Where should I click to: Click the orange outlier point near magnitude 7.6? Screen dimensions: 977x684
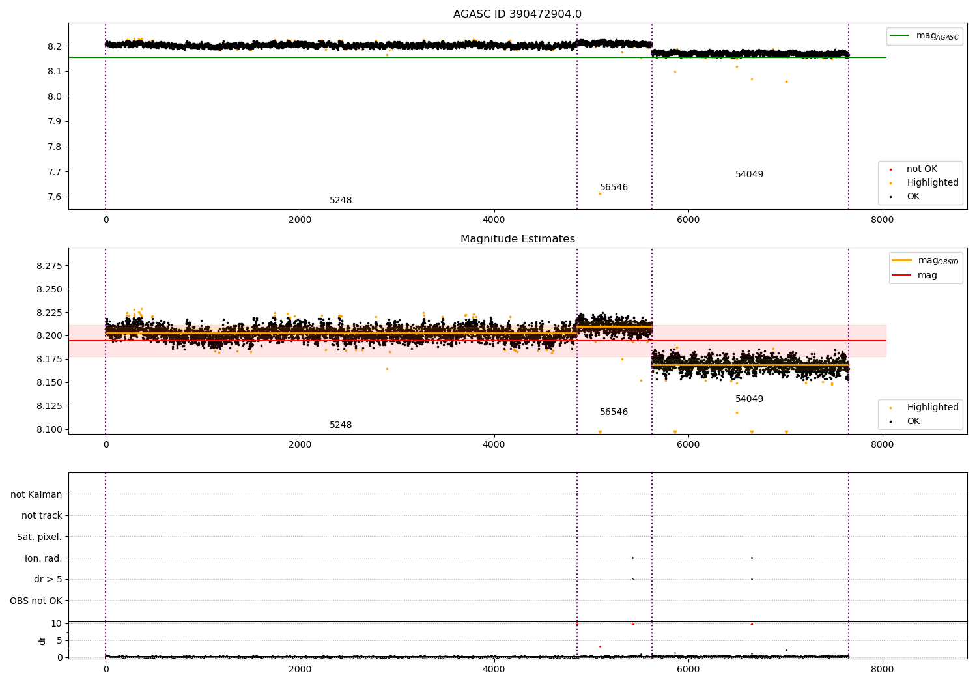600,193
